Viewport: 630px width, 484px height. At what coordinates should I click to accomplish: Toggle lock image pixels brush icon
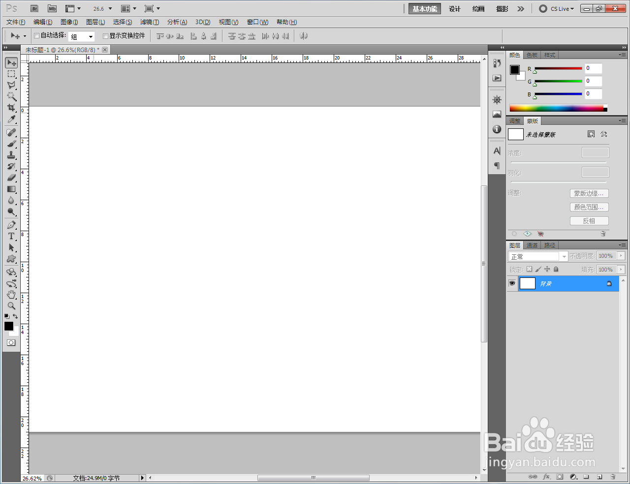538,269
